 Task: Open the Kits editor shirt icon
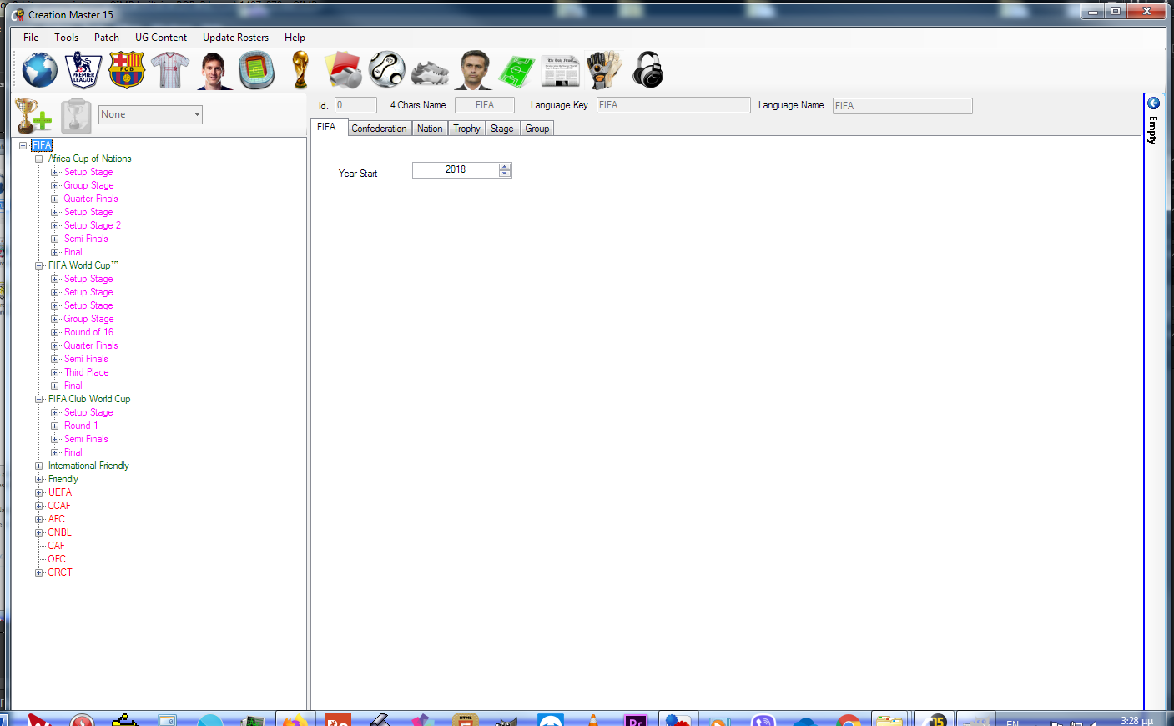170,70
